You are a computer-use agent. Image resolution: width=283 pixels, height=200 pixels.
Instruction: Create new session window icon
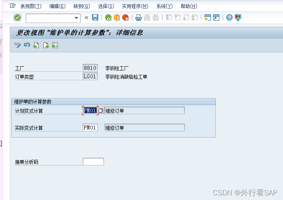(x=208, y=18)
